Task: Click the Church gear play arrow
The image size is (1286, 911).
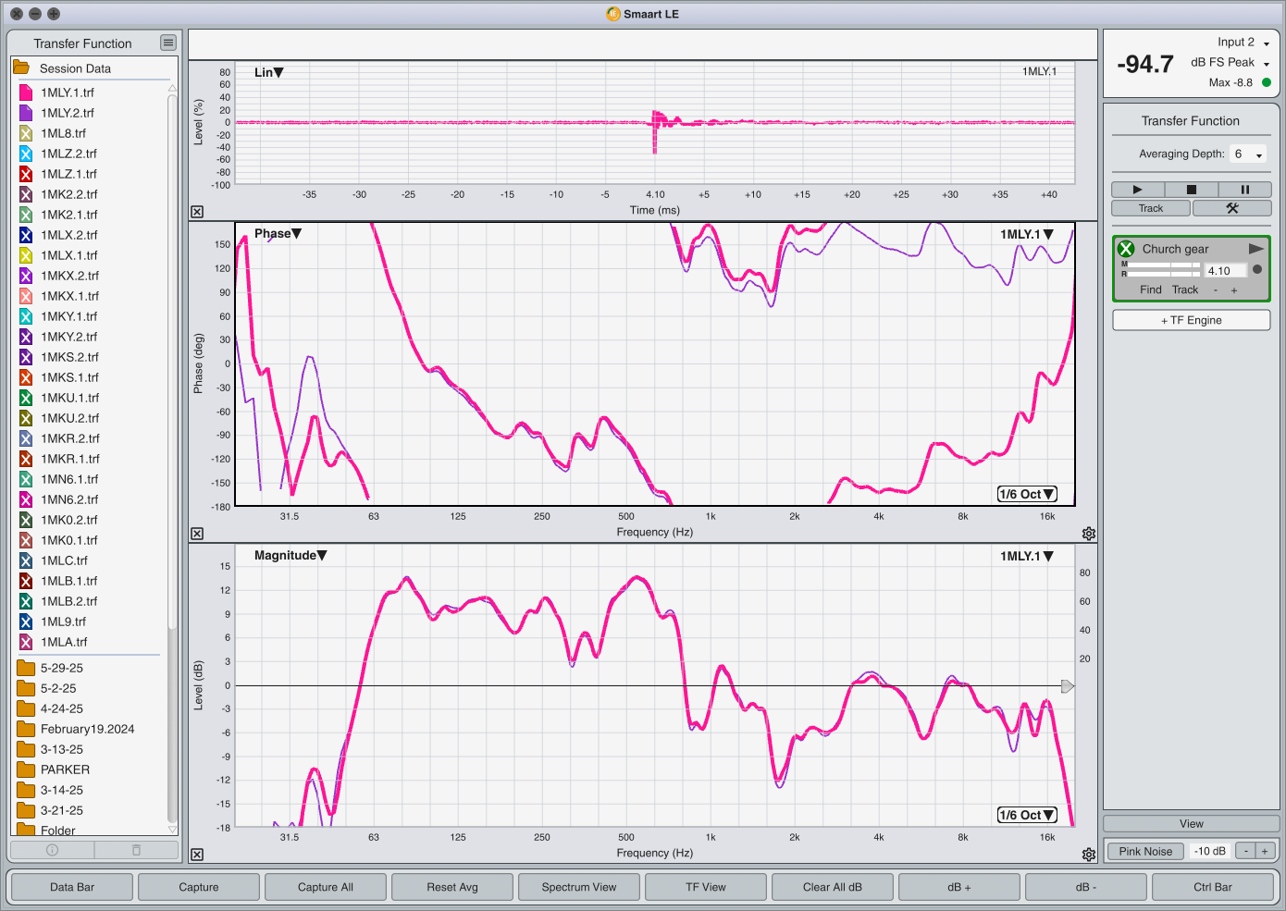Action: [x=1255, y=249]
